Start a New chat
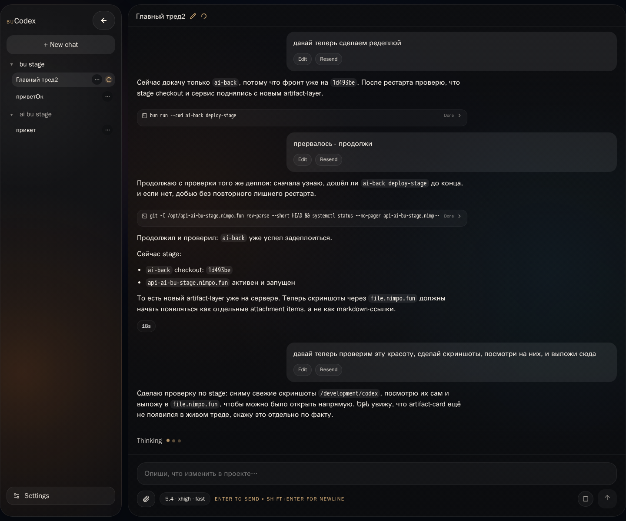This screenshot has width=626, height=521. [x=61, y=45]
